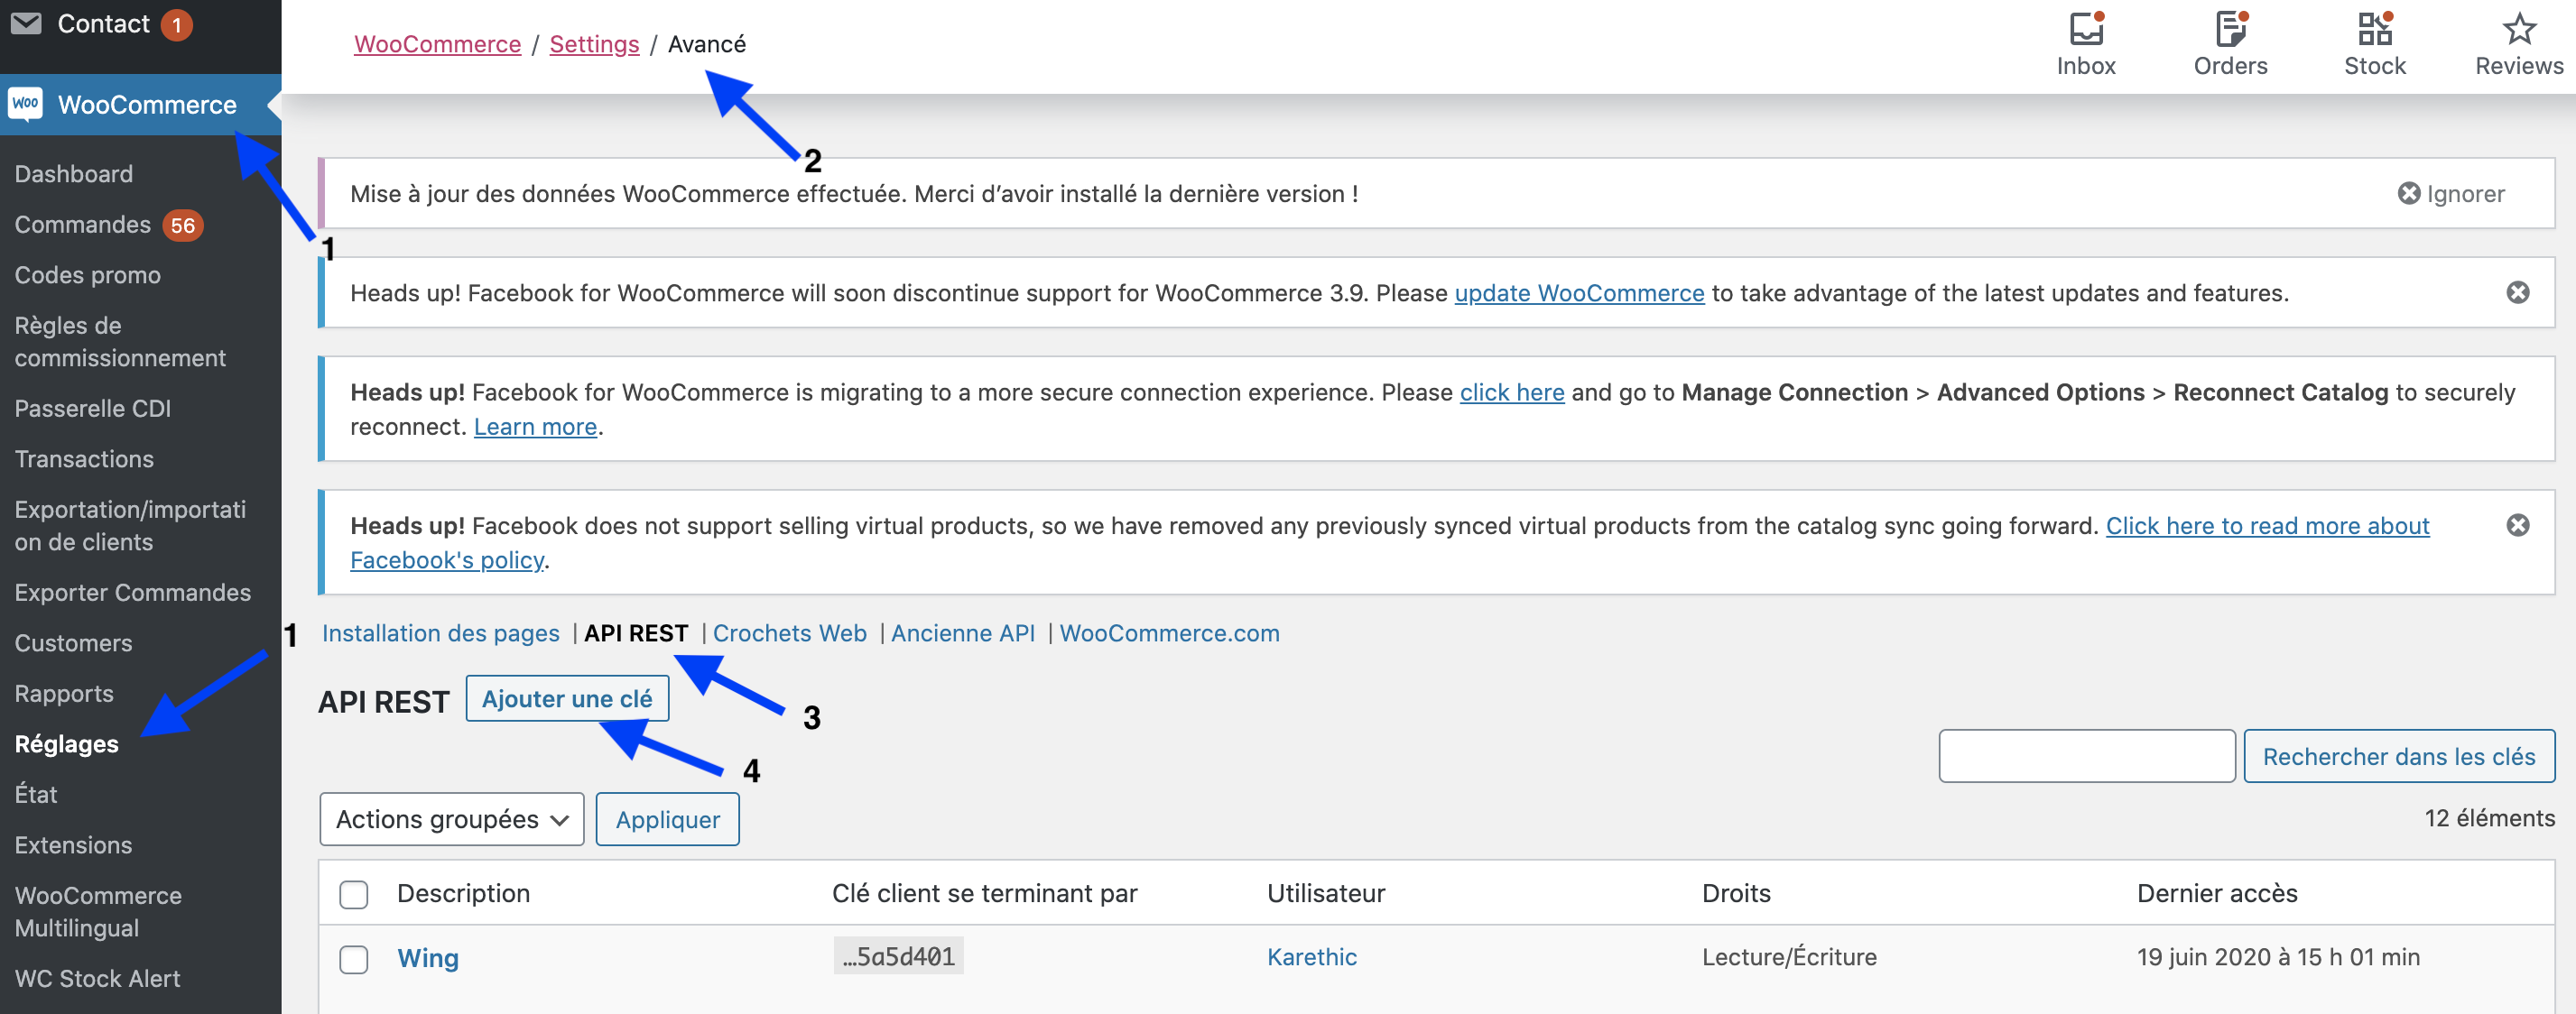Dismiss the Facebook WooCommerce 3.9 support notice
Viewport: 2576px width, 1014px height.
[2518, 291]
